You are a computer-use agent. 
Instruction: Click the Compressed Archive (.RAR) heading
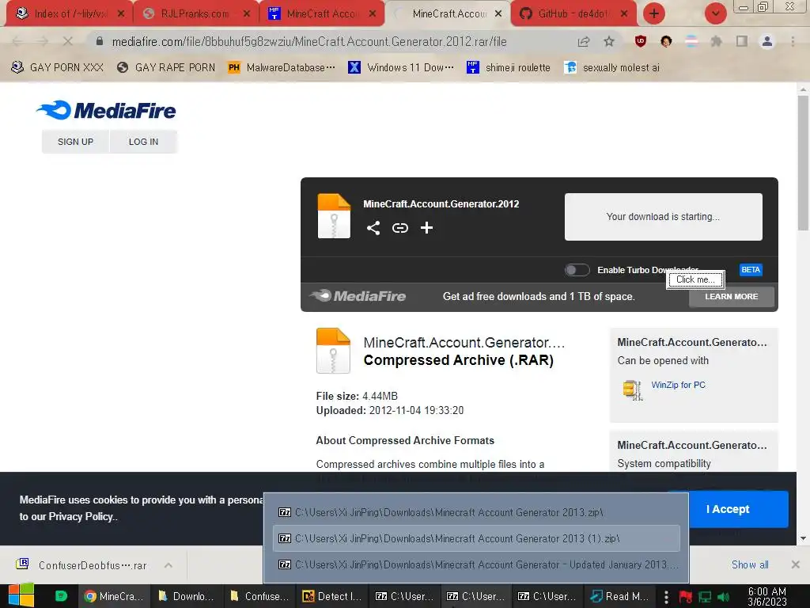459,360
